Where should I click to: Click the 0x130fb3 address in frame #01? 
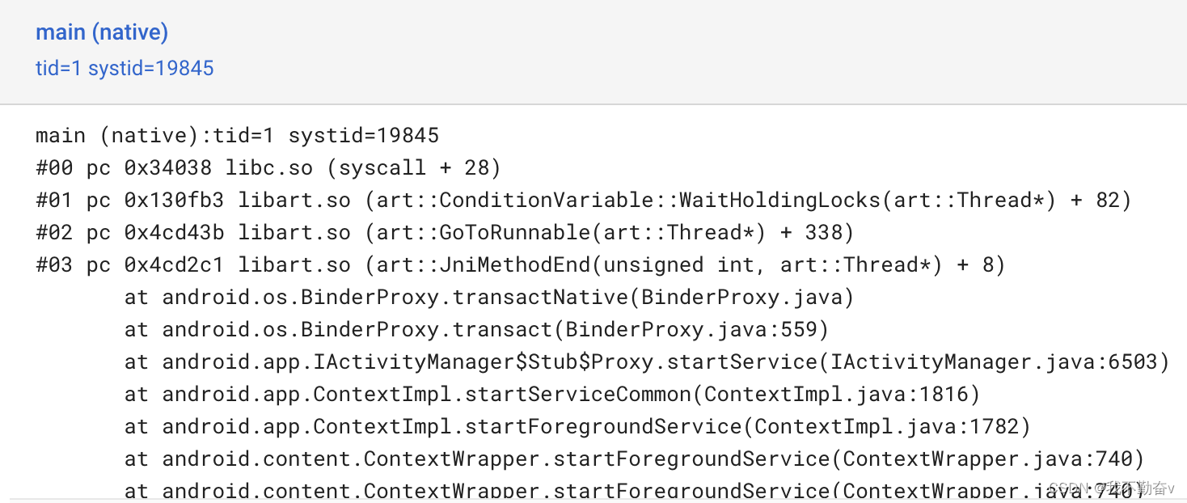[174, 200]
